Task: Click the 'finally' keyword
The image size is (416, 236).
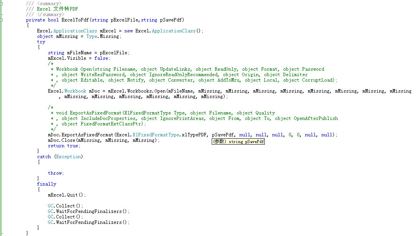Action: [46, 184]
